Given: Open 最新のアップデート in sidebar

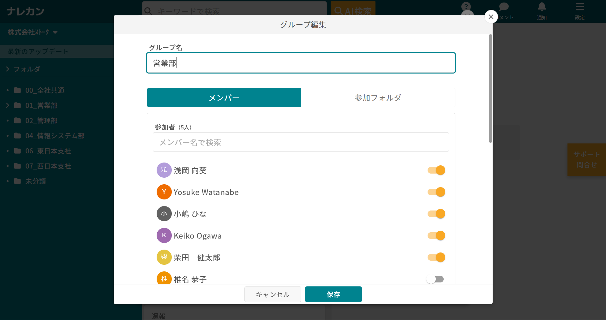Looking at the screenshot, I should click(57, 51).
